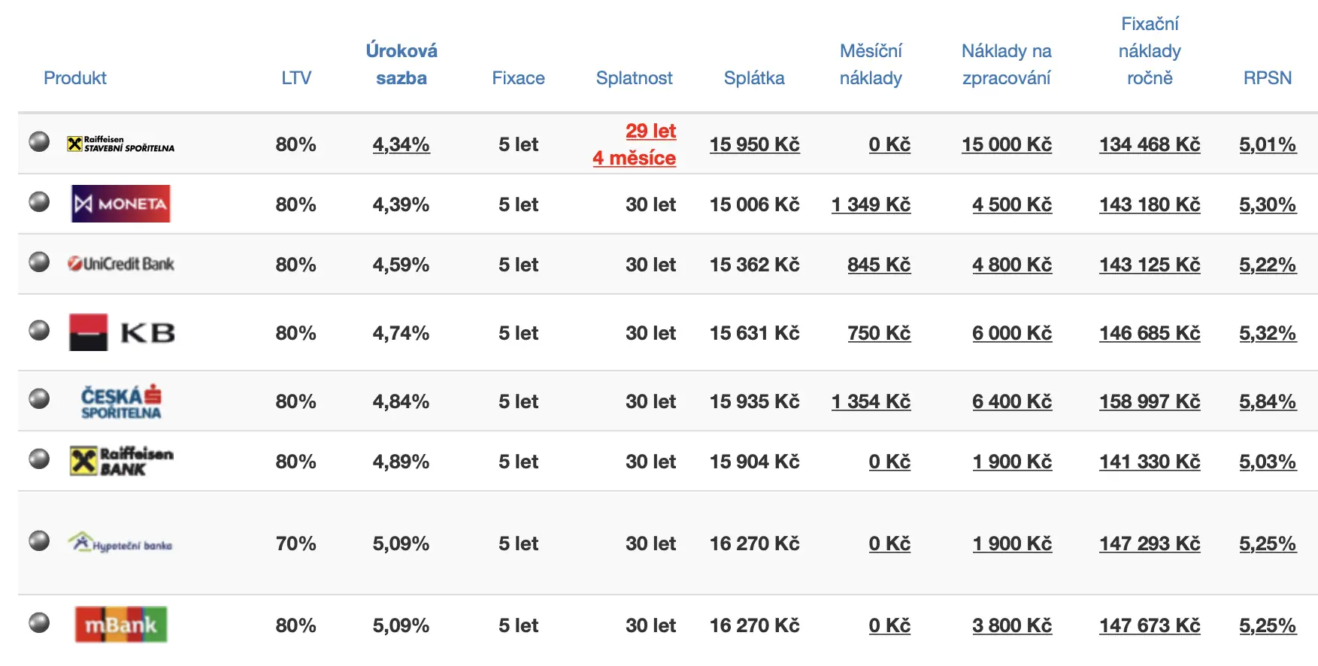
Task: Sort by Měsíční náklady column header
Action: click(x=871, y=65)
